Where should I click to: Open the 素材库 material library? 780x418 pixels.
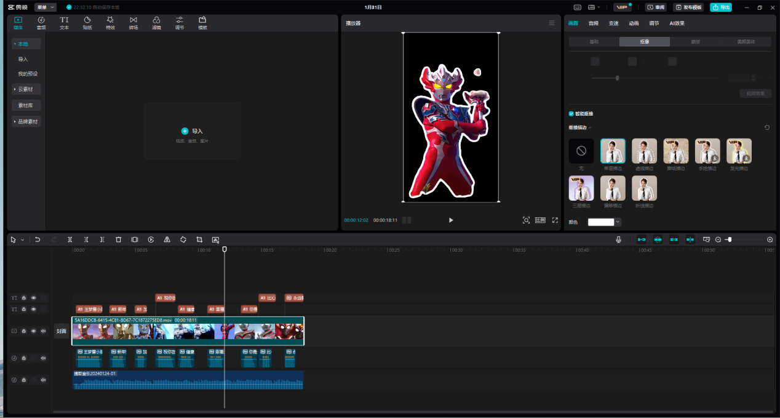coord(26,105)
